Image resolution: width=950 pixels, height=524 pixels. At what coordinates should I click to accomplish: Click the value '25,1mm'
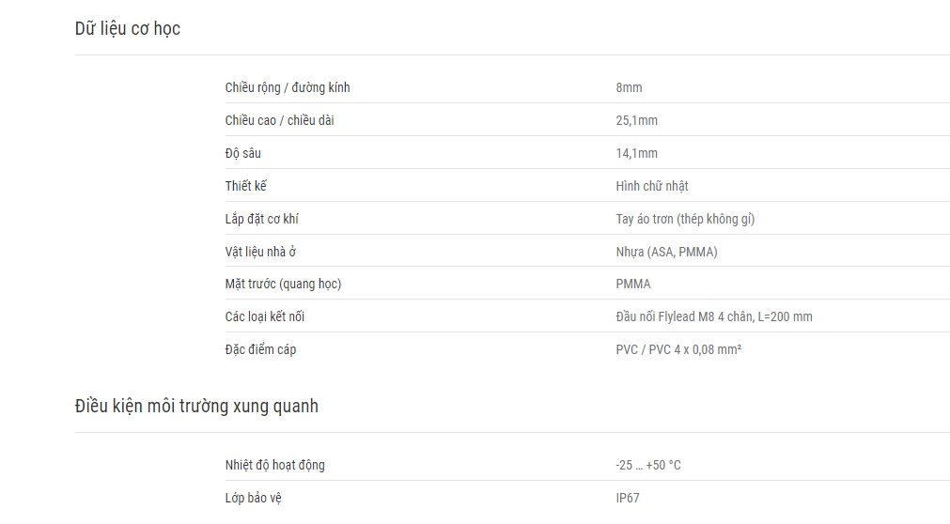pyautogui.click(x=636, y=120)
